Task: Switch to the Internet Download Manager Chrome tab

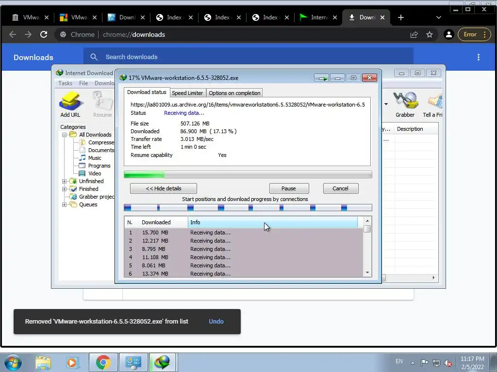Action: tap(318, 17)
